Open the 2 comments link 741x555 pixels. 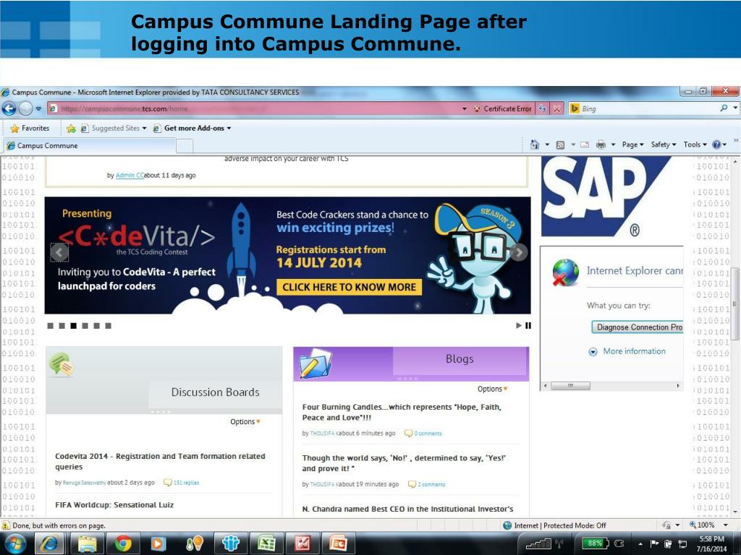coord(431,484)
